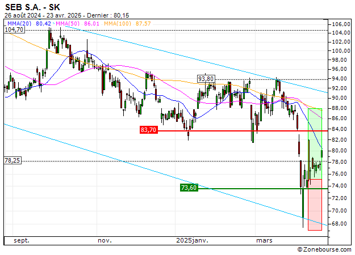Click the nov. label on the time axis

105,240
